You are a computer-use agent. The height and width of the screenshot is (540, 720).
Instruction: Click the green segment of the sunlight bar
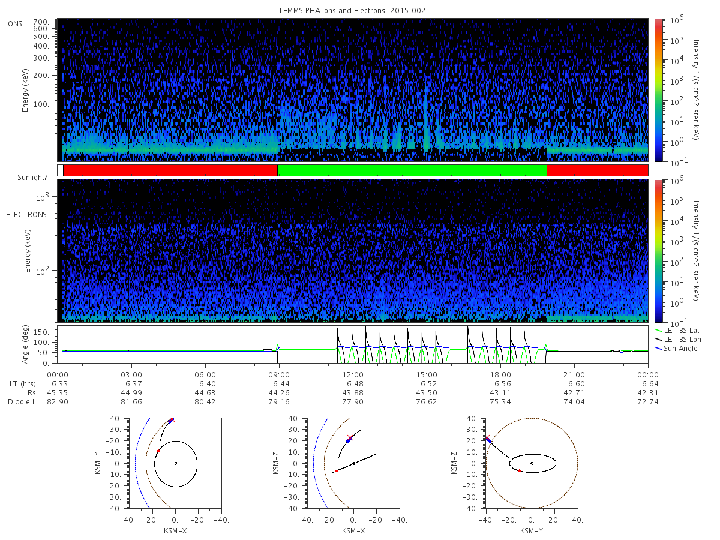pyautogui.click(x=412, y=170)
